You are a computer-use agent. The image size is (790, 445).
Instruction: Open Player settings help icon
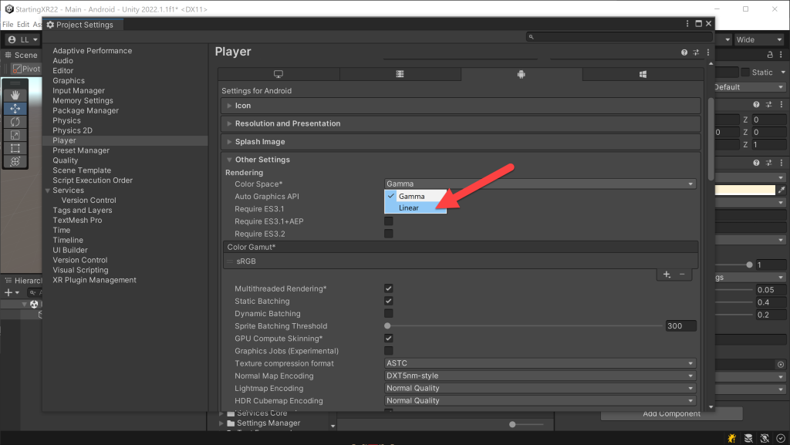[x=684, y=52]
